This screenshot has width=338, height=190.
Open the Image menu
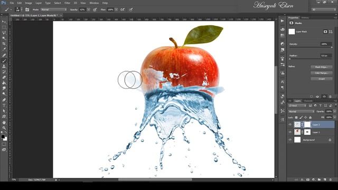click(x=29, y=3)
